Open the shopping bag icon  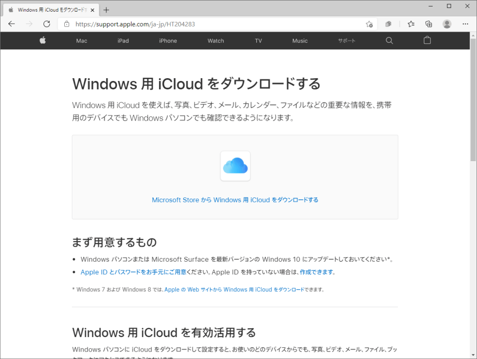pos(427,41)
